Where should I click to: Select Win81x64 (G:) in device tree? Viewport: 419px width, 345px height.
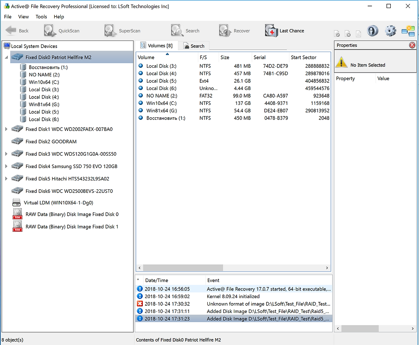(44, 104)
